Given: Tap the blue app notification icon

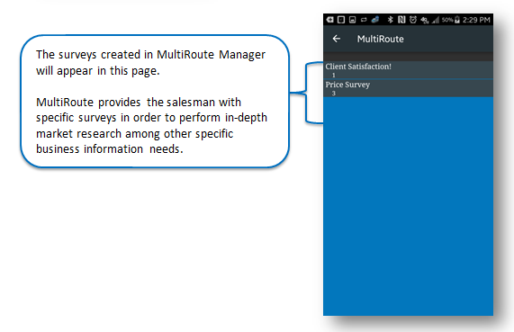Looking at the screenshot, I should [x=375, y=20].
